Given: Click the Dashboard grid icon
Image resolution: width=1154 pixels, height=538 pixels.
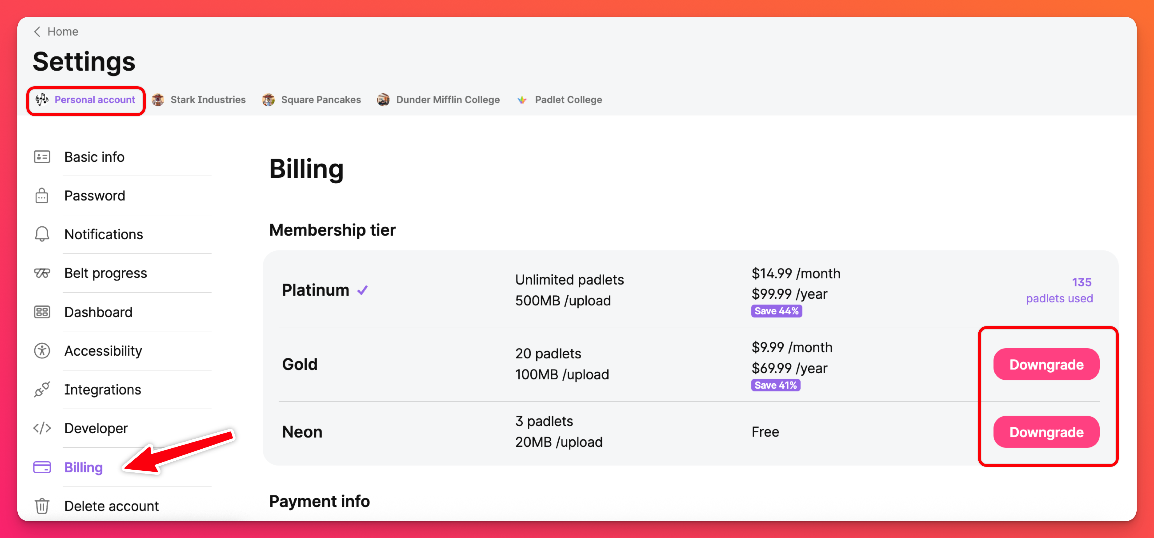Looking at the screenshot, I should tap(42, 312).
